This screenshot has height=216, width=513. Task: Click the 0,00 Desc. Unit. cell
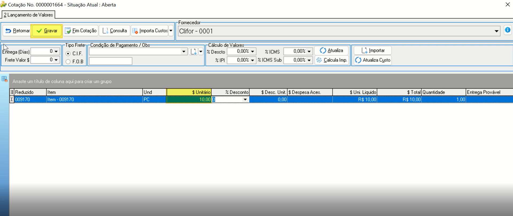click(268, 99)
